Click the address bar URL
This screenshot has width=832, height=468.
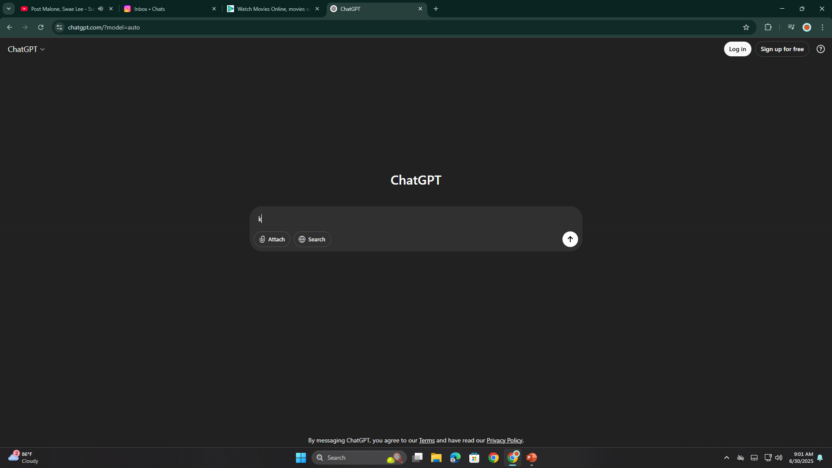(104, 27)
